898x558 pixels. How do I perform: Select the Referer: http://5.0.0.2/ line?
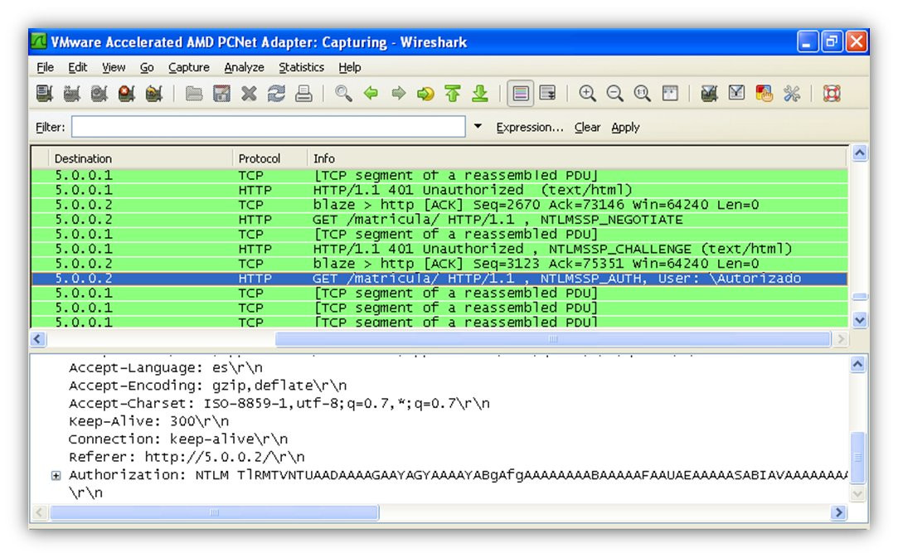pyautogui.click(x=187, y=457)
